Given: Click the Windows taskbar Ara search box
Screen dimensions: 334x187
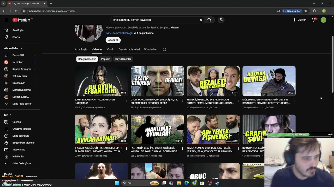Looking at the screenshot, I should pos(141,183).
